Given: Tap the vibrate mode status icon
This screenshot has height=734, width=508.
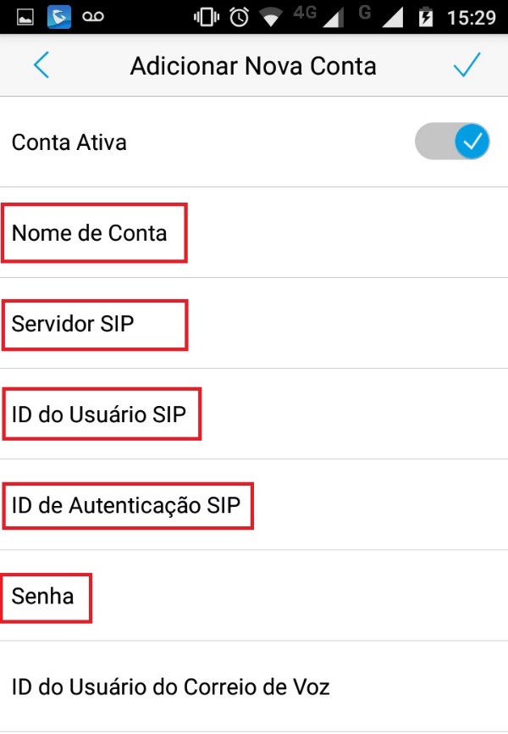Looking at the screenshot, I should 205,17.
